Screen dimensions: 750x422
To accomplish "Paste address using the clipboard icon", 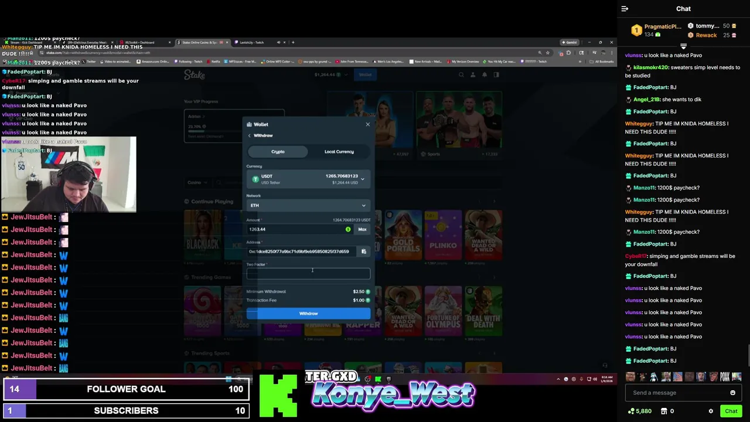I will click(364, 251).
